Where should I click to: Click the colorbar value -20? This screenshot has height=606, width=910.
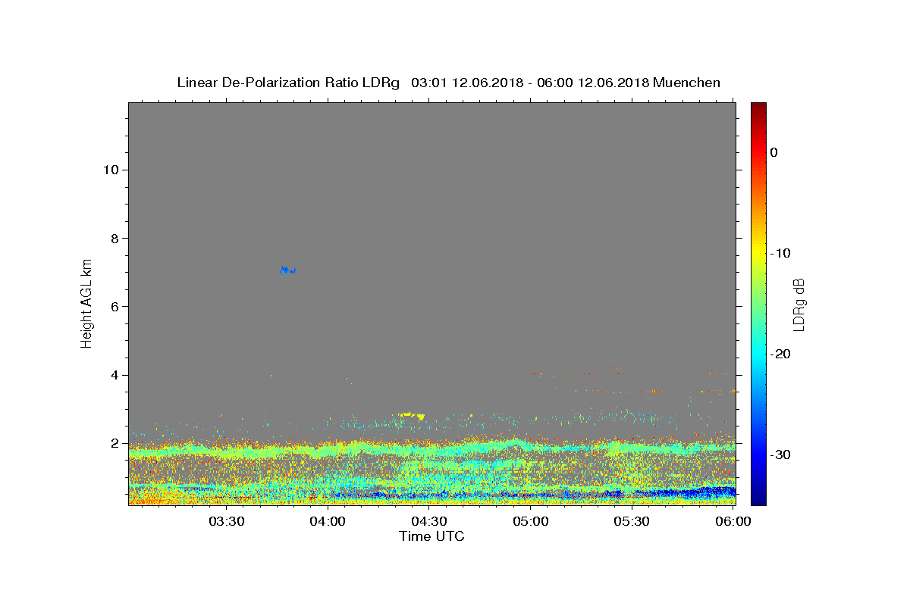click(780, 354)
